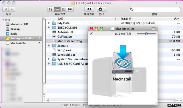Expand the System Volume Information folder
The height and width of the screenshot is (108, 183).
[49, 59]
